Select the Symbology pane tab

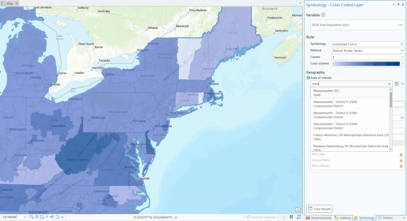tap(364, 218)
